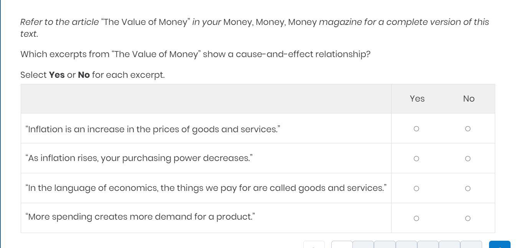Mark Yes for "language of economics" excerpt
Screen dimensions: 519x248
pos(417,189)
